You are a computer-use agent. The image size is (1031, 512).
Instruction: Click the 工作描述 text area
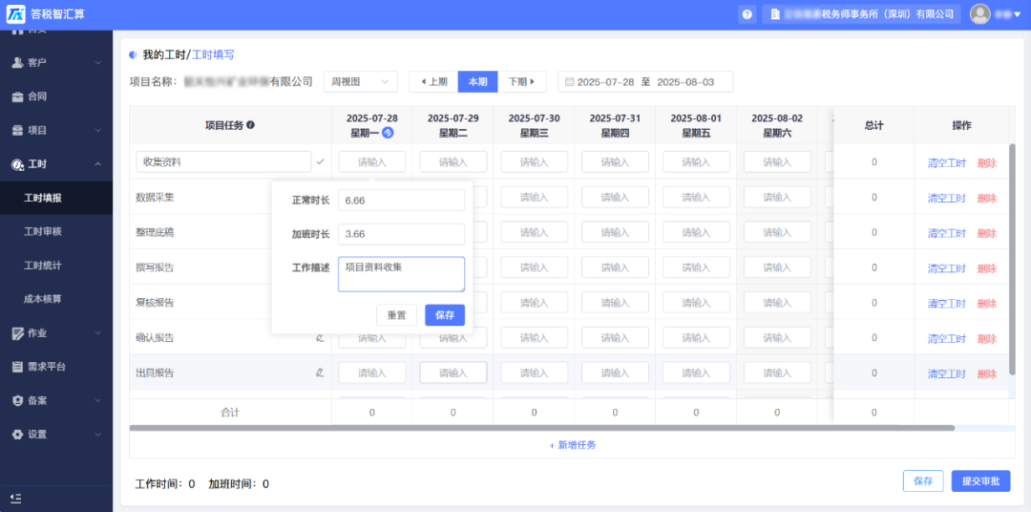(x=401, y=274)
